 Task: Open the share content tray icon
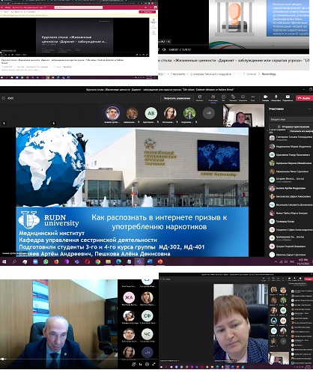(288, 97)
